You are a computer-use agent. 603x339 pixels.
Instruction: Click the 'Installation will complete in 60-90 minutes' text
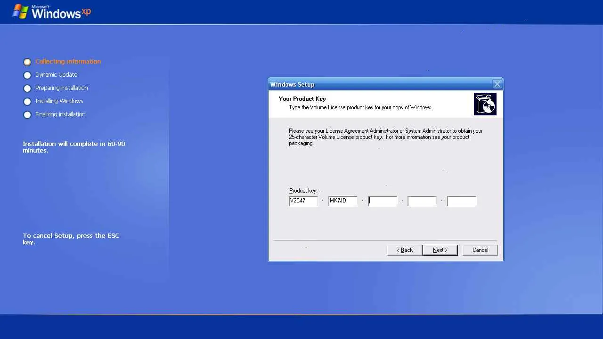click(74, 147)
